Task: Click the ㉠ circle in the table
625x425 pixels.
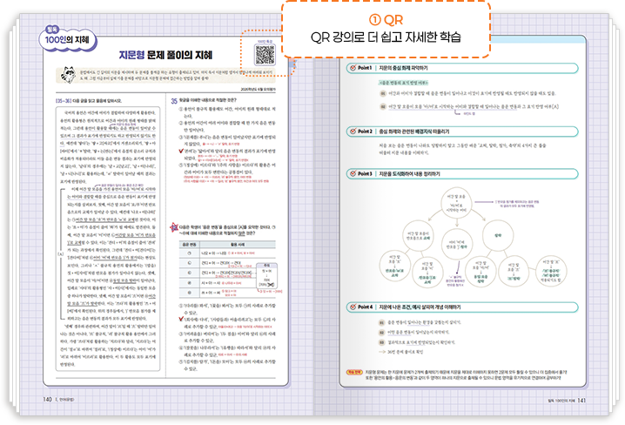Action: pos(190,253)
